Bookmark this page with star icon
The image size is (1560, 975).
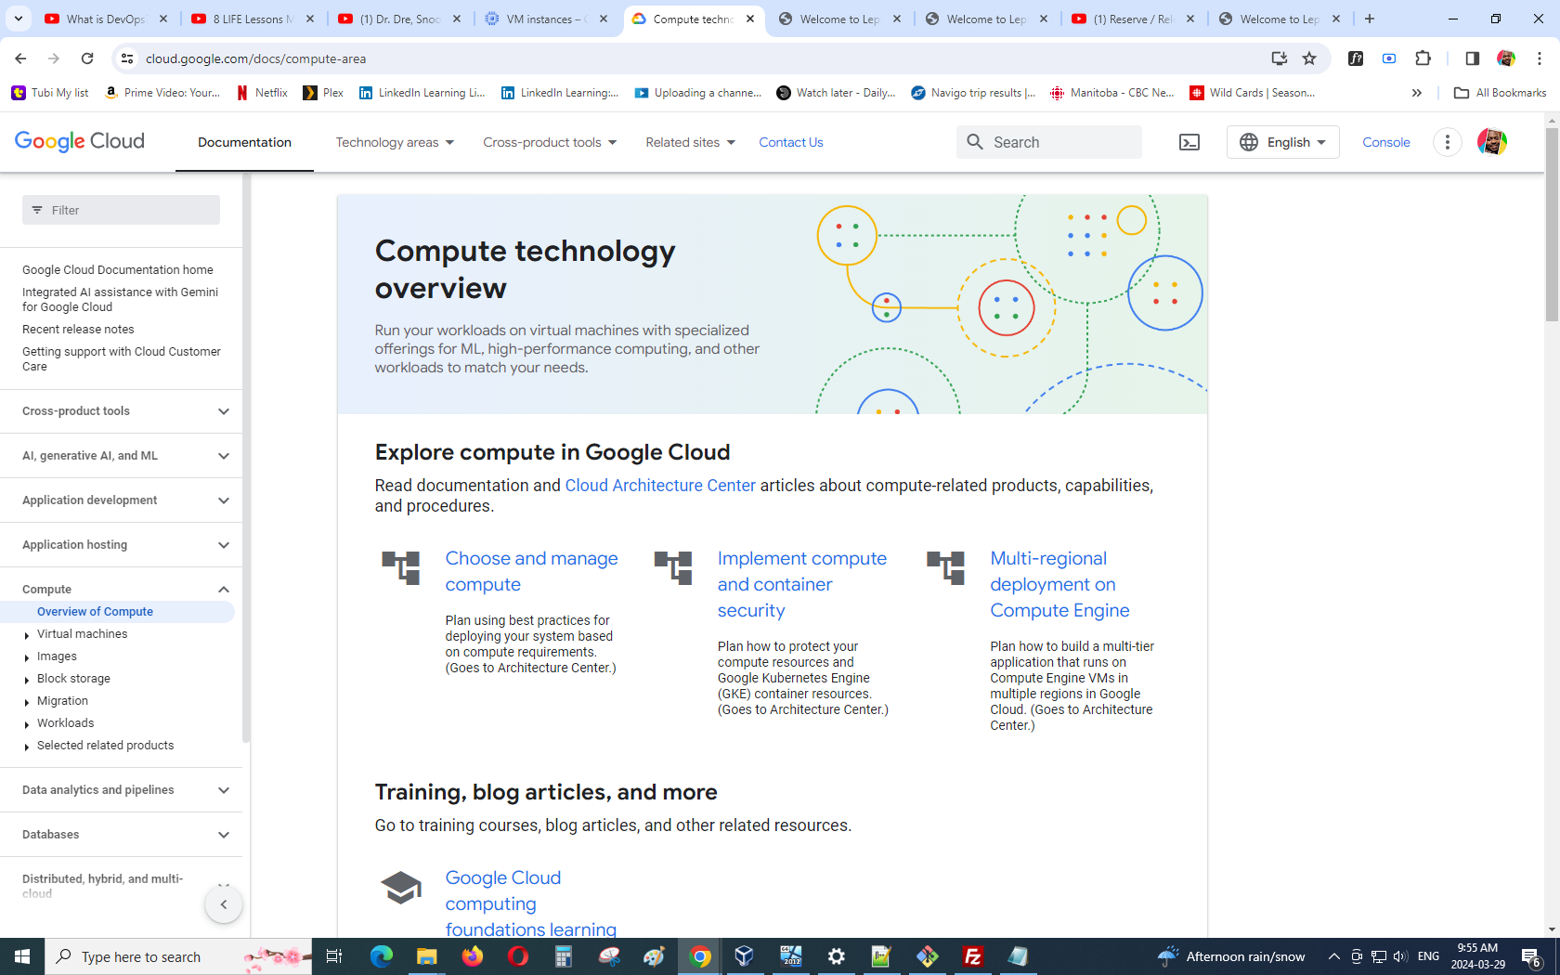[x=1309, y=58]
